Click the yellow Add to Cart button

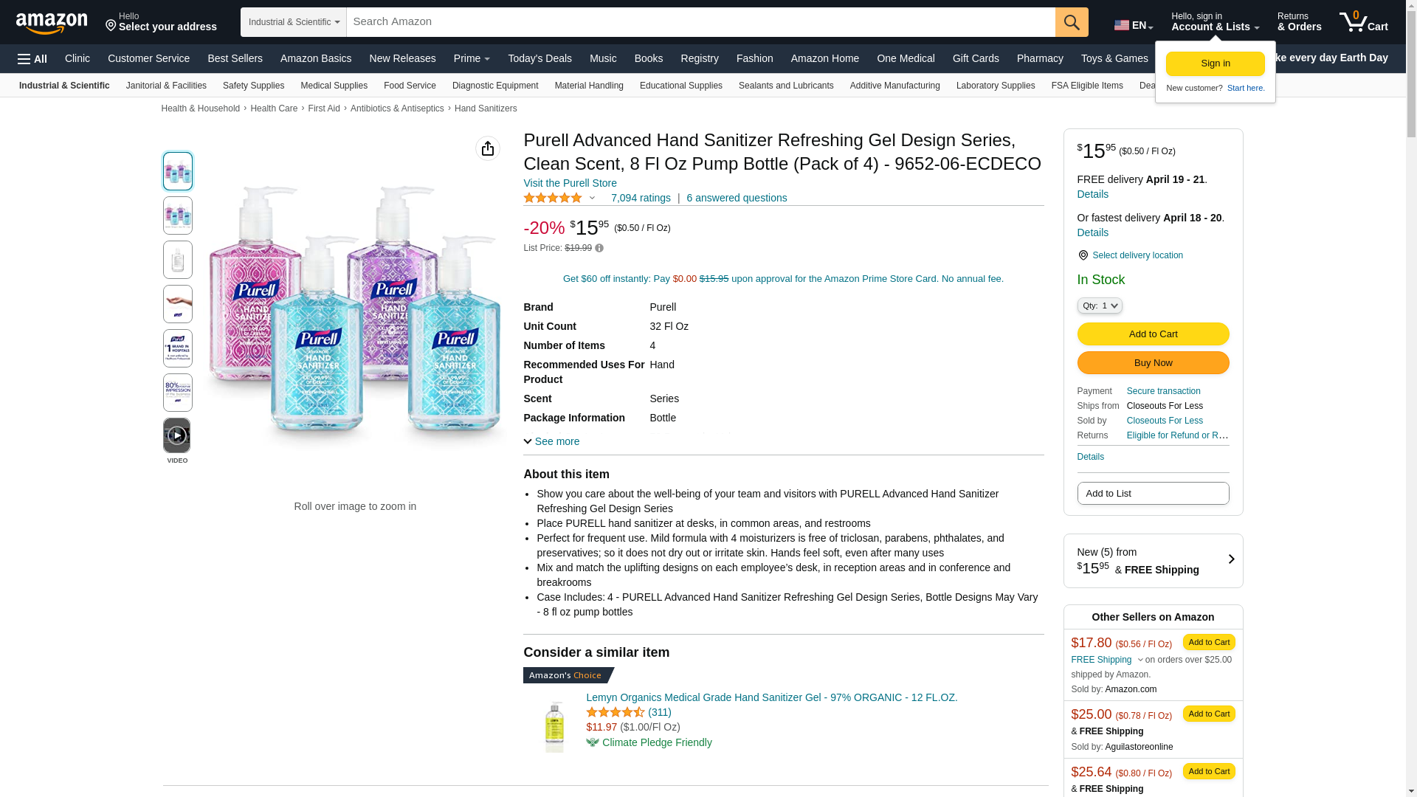click(x=1153, y=334)
